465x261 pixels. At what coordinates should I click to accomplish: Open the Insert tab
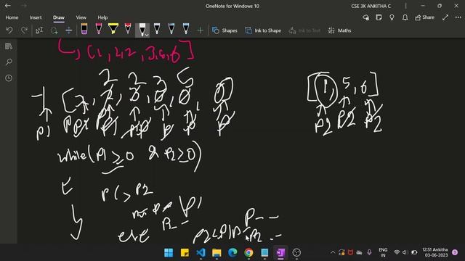(x=36, y=17)
